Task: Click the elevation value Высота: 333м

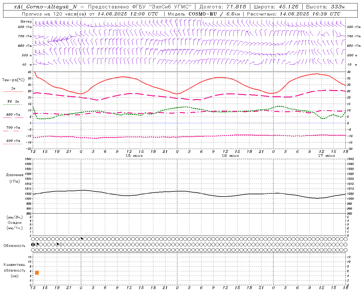Action: coord(326,7)
